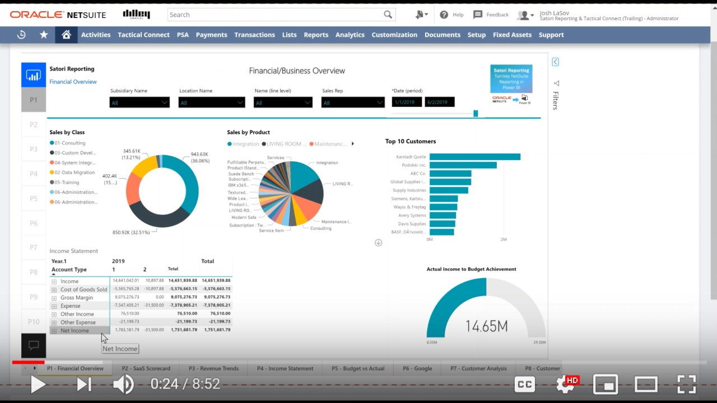Open the Shortcuts star icon

click(44, 35)
